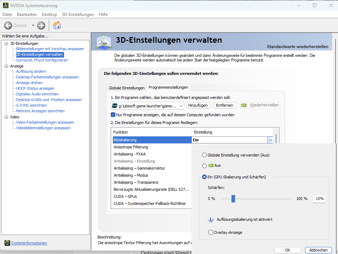Click the Forward arrow icon
Image resolution: width=338 pixels, height=254 pixels.
pos(41,25)
